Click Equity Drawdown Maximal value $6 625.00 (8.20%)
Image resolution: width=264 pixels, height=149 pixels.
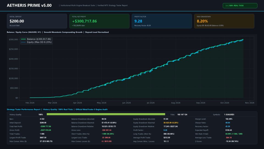(x=171, y=123)
